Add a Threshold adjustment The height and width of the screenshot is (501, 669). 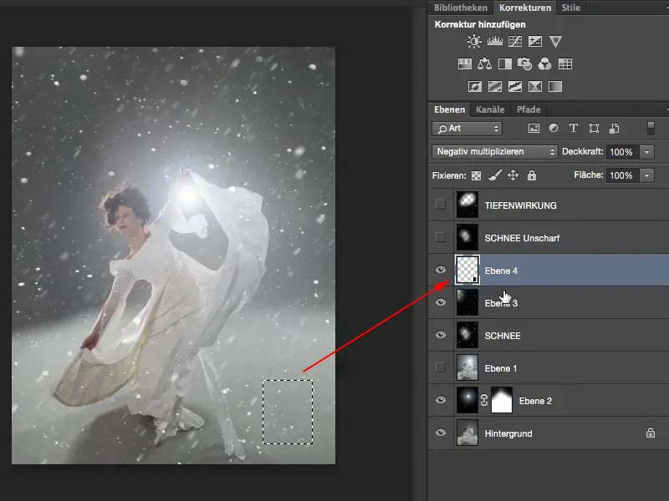click(x=515, y=87)
